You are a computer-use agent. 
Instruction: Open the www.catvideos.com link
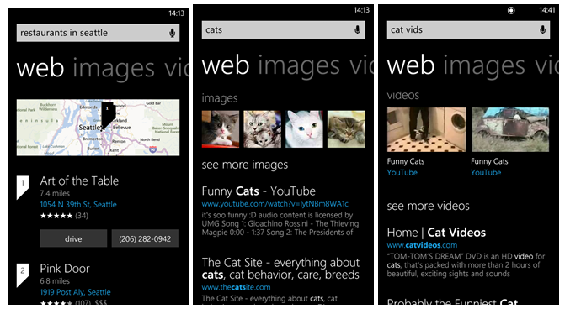point(422,245)
